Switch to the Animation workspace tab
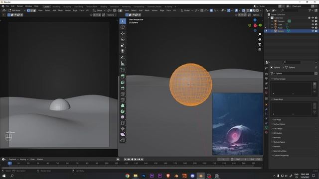Viewport: 319px width, 179px height. point(115,6)
